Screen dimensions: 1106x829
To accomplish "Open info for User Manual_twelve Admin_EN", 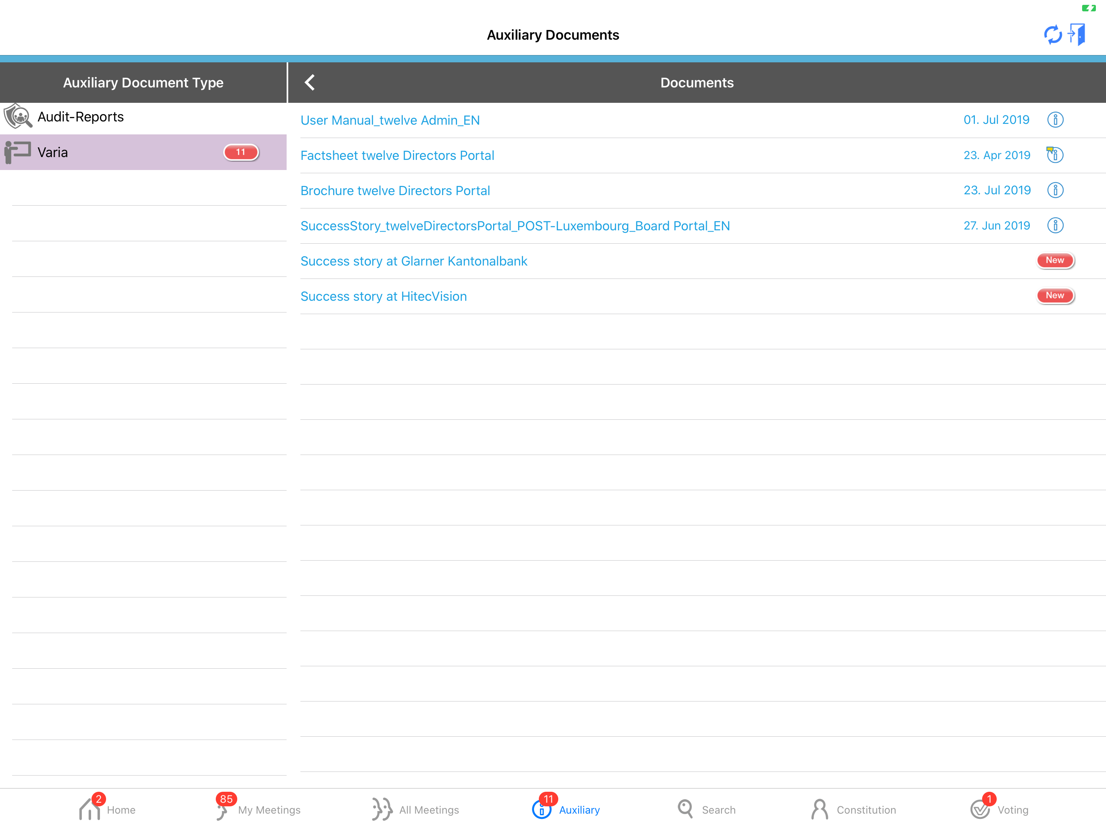I will coord(1055,120).
